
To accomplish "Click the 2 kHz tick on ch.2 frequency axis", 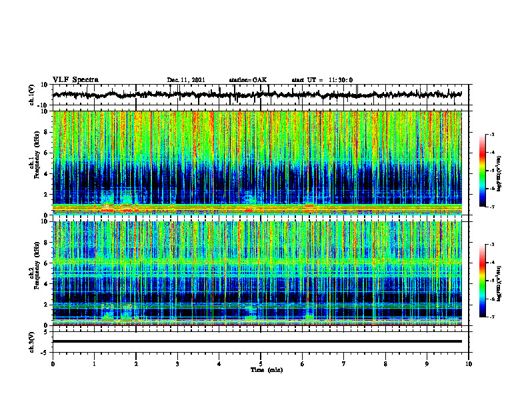I will click(46, 305).
